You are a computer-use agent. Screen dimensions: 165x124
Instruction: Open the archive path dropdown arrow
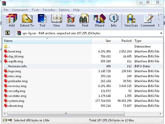point(161,33)
